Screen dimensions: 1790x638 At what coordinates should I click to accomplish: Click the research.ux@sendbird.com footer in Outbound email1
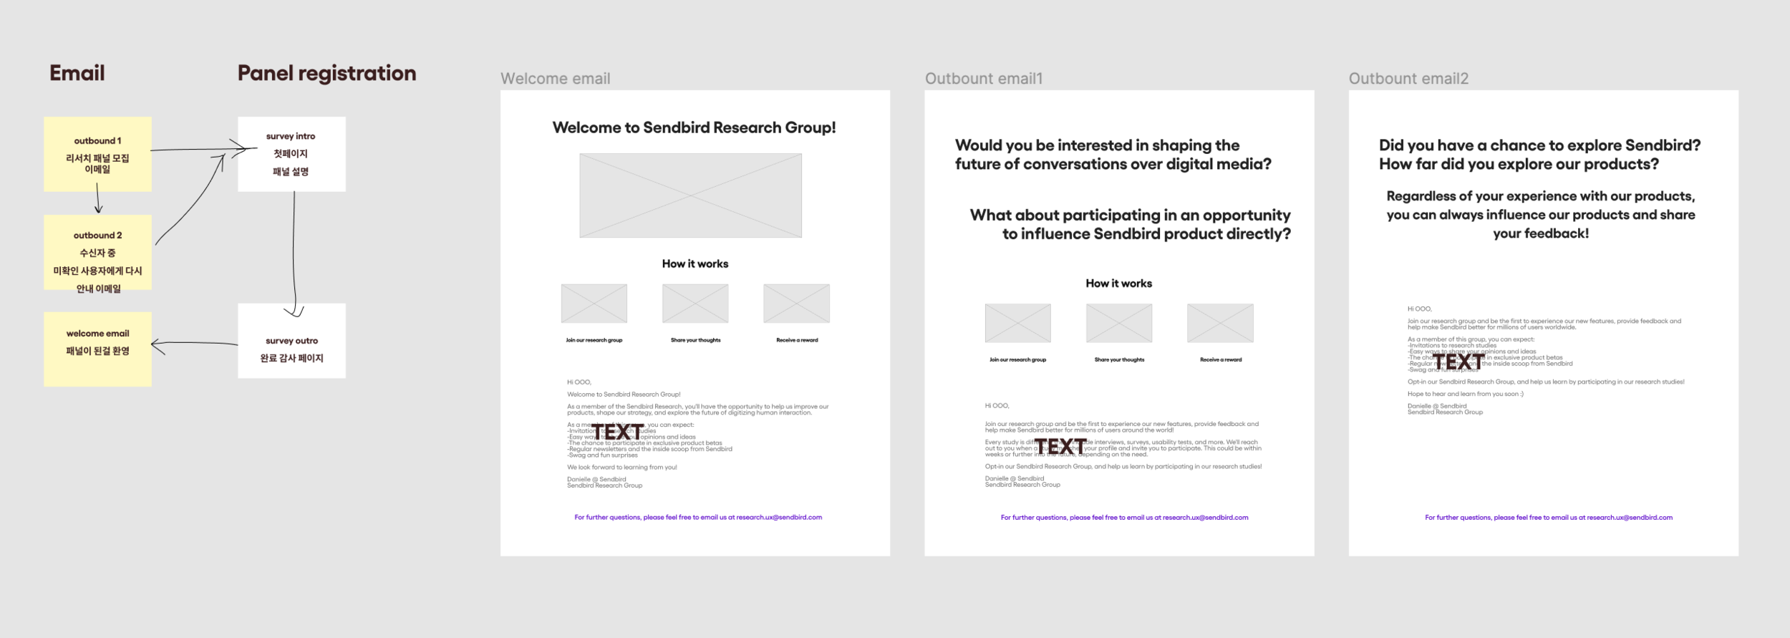(x=1125, y=518)
